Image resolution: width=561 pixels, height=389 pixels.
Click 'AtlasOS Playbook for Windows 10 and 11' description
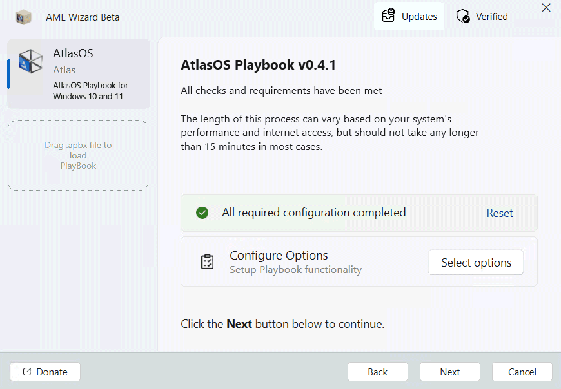click(x=90, y=91)
